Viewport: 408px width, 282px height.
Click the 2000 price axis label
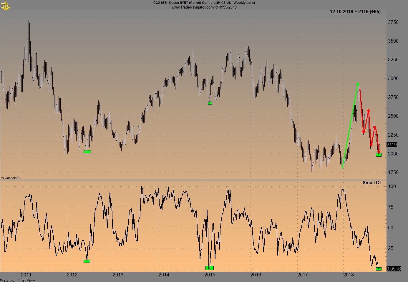[x=393, y=154]
